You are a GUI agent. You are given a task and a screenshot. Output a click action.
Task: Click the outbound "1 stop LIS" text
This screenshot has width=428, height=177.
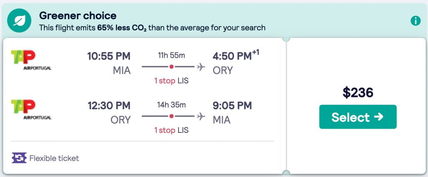click(x=171, y=81)
